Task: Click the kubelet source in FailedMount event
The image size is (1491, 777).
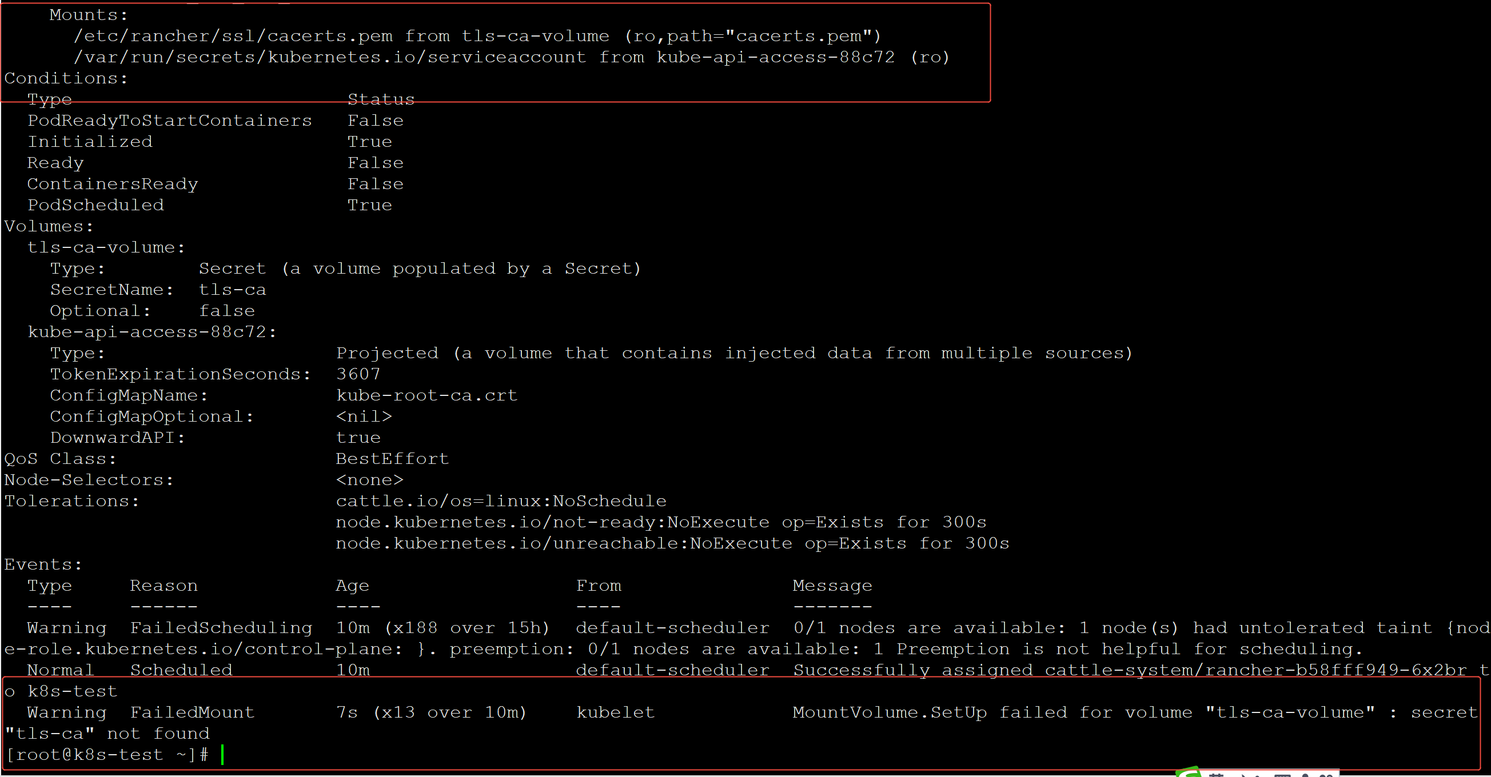Action: pos(615,712)
